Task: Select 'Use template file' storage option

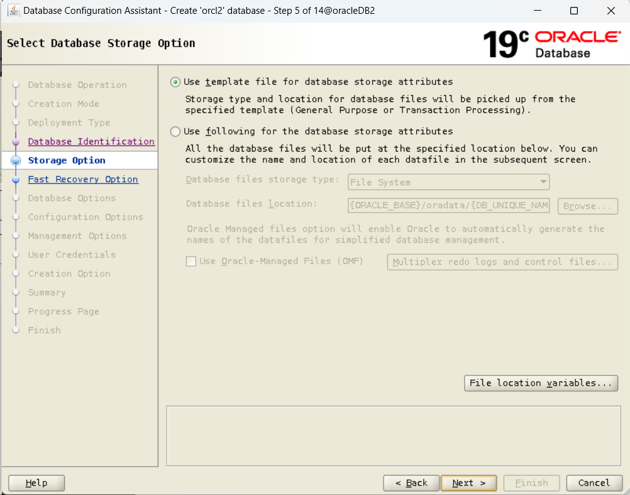Action: (175, 82)
